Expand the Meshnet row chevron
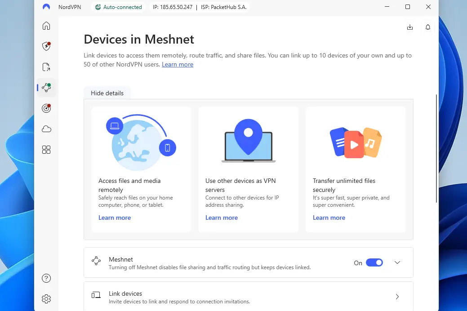The height and width of the screenshot is (311, 467). 397,262
